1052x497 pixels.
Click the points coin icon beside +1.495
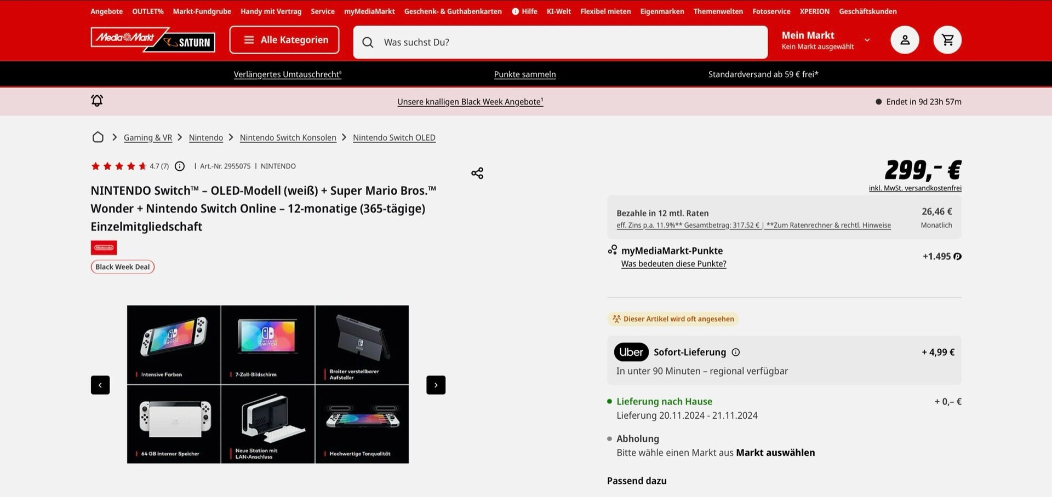click(x=957, y=257)
